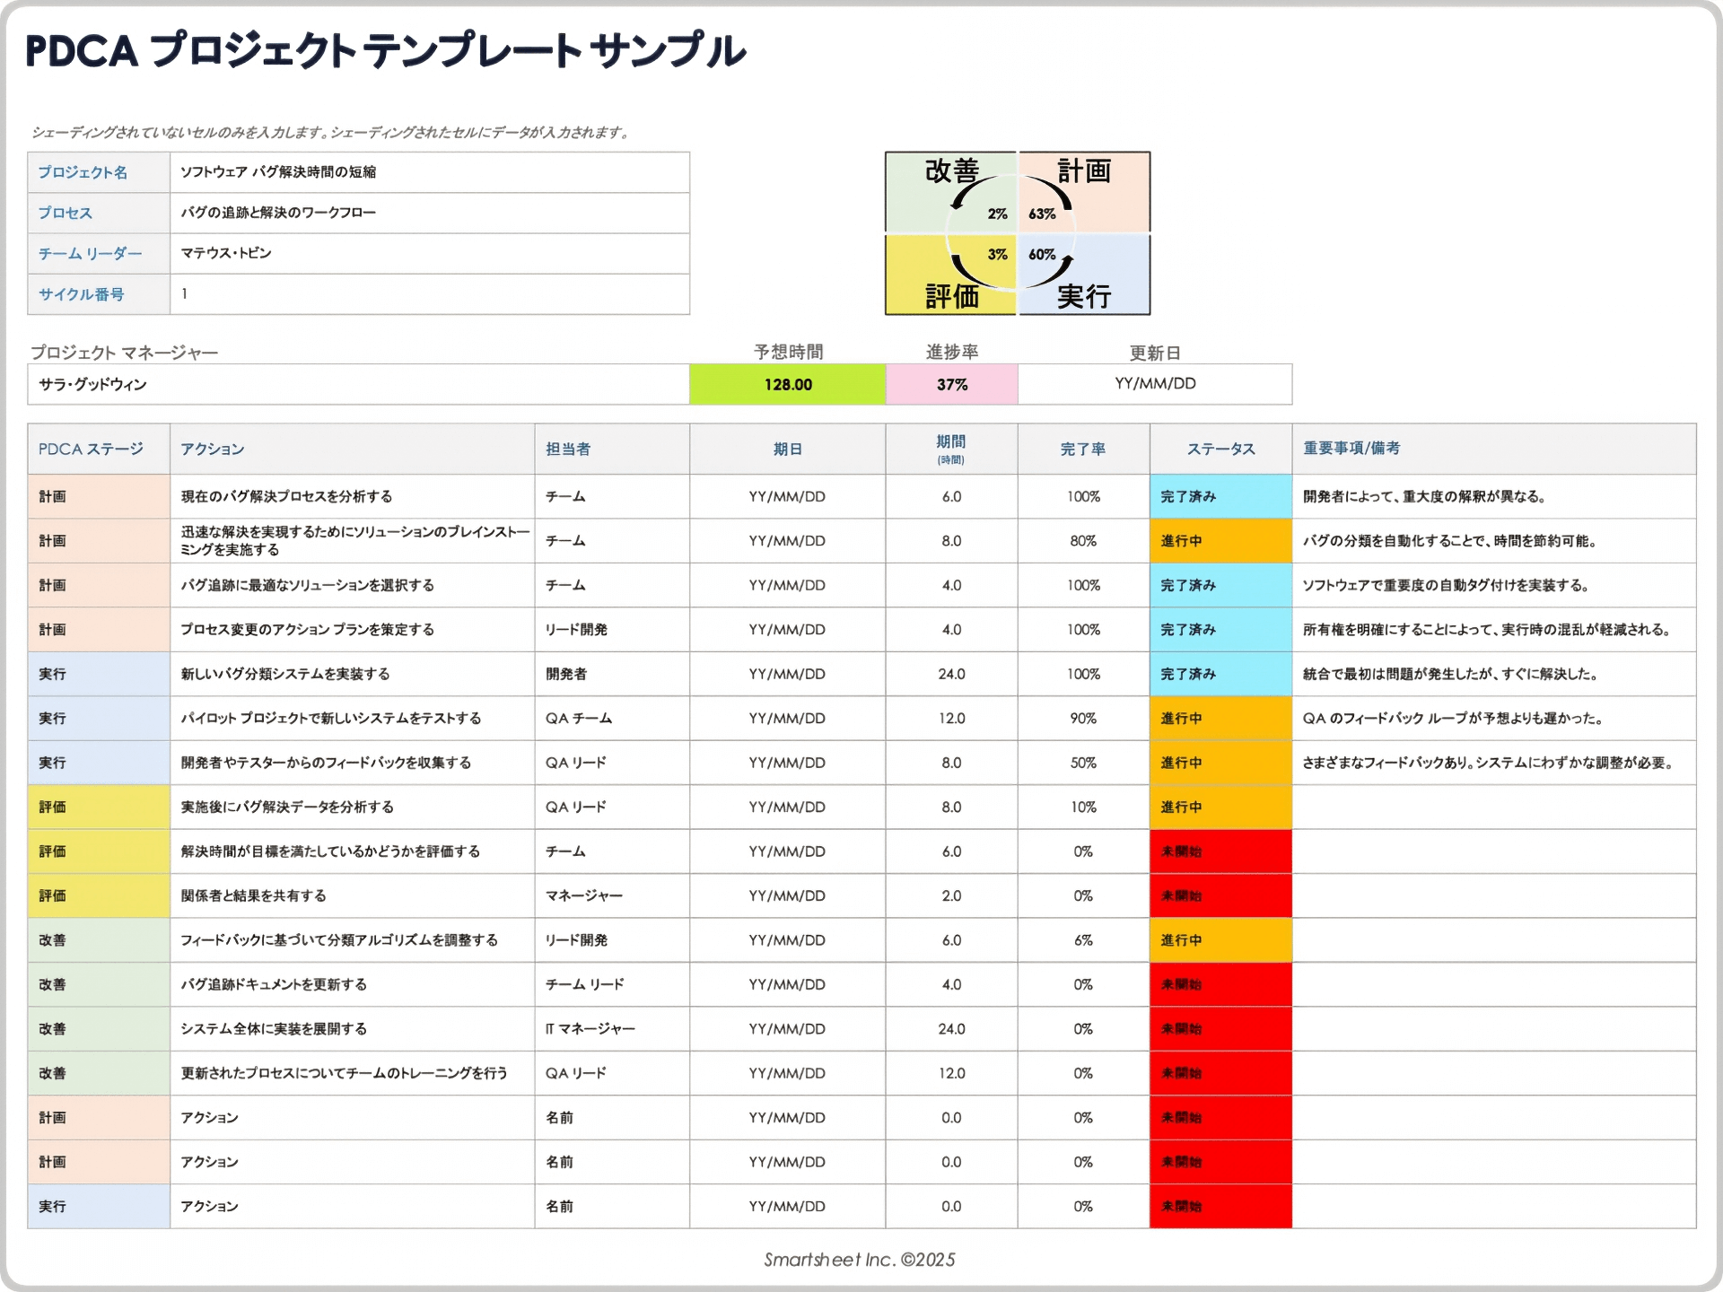Select the ステータス column header
Image resolution: width=1723 pixels, height=1292 pixels.
[1221, 449]
